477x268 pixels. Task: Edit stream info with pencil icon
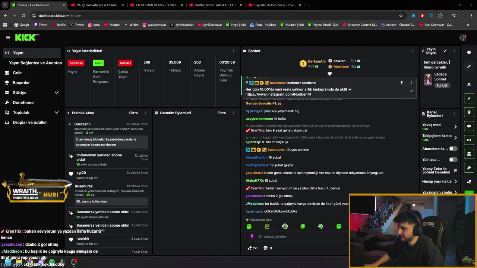(445, 51)
